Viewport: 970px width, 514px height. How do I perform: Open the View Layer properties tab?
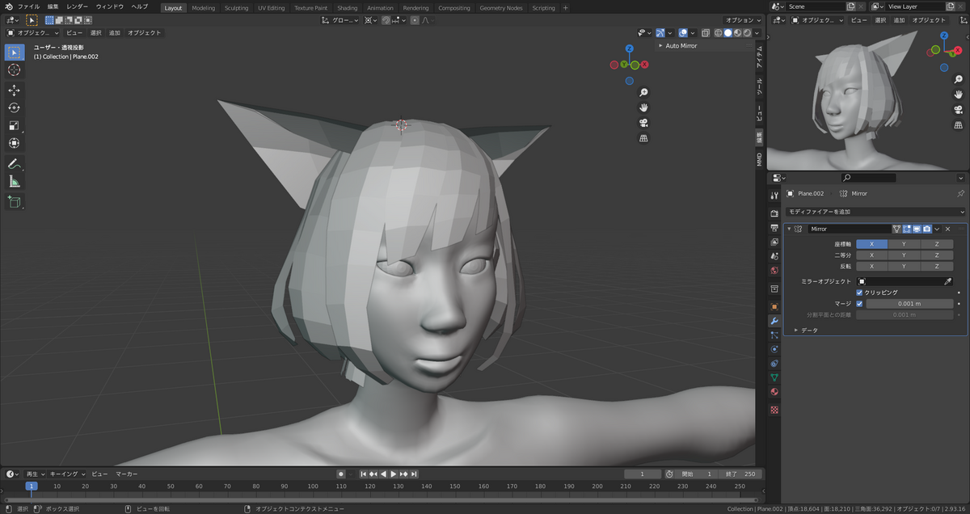point(774,242)
